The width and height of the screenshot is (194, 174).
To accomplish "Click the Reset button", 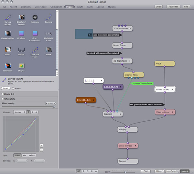I will point(6,88).
